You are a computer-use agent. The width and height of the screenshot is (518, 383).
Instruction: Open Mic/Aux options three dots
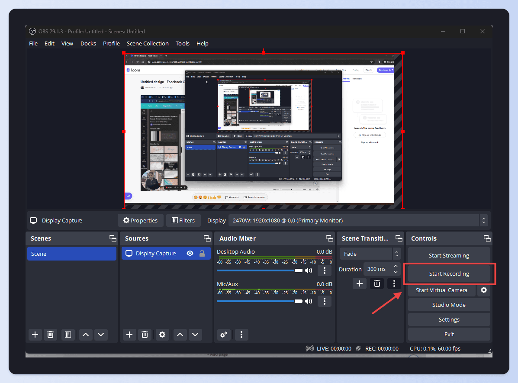[x=325, y=301]
